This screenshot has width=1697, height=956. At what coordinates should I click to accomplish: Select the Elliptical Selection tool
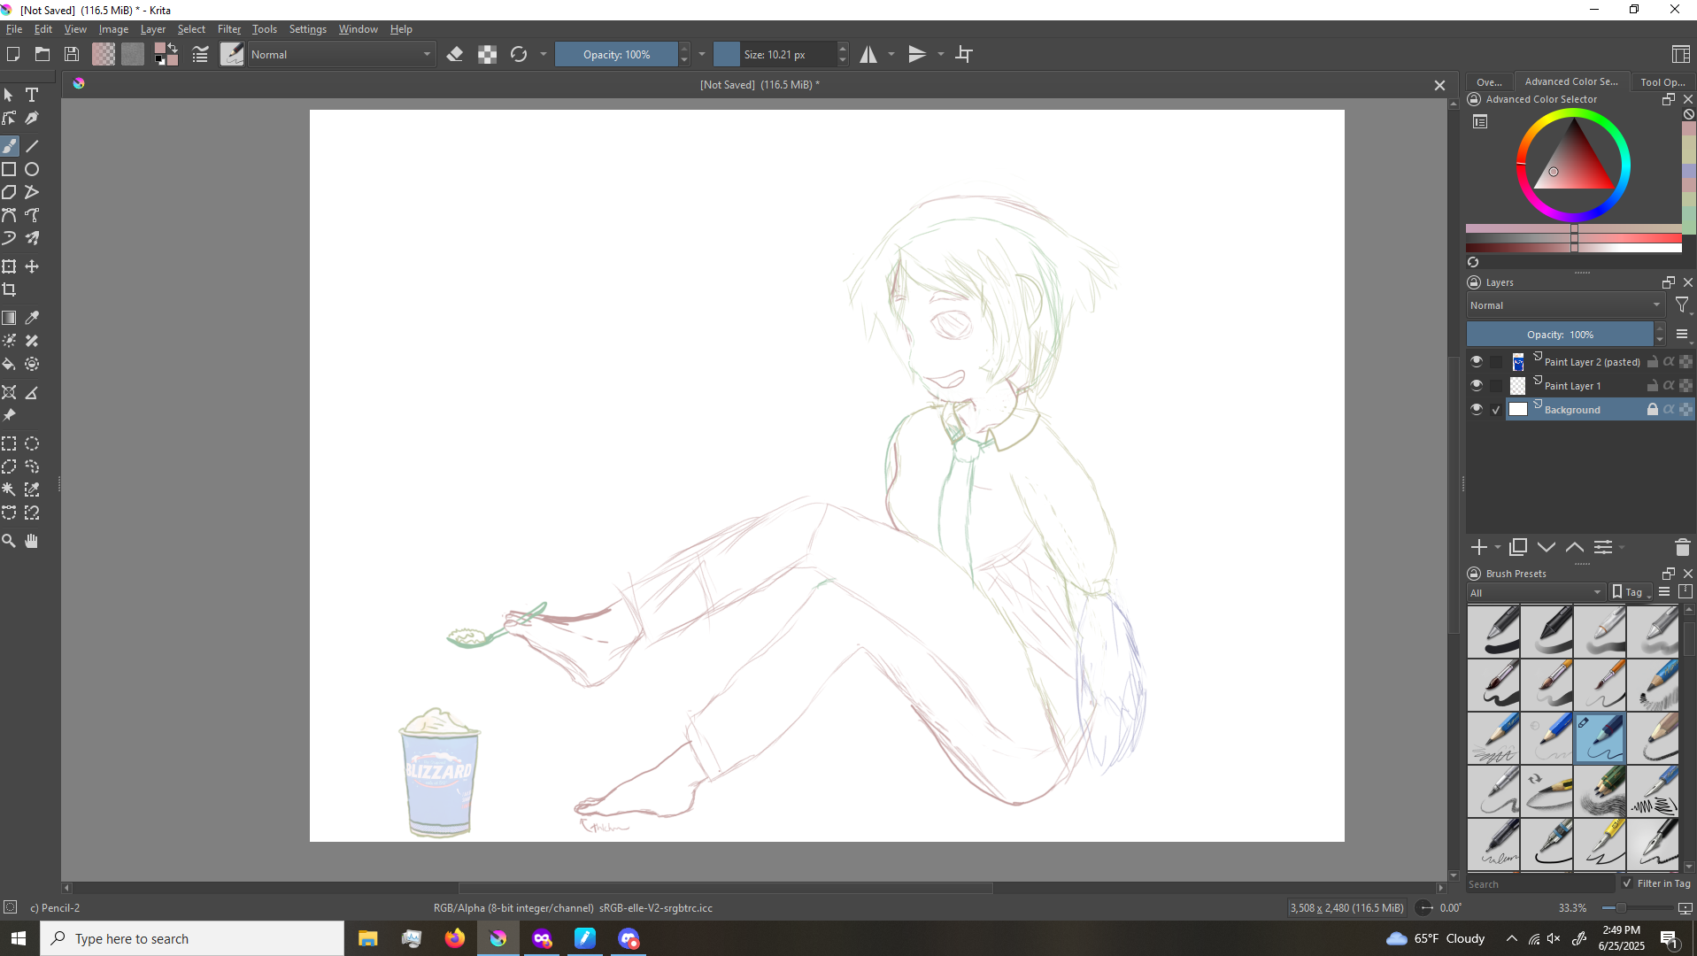pos(32,443)
